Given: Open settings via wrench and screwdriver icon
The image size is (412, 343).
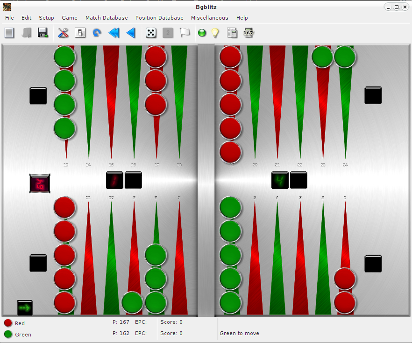Looking at the screenshot, I should [x=63, y=33].
